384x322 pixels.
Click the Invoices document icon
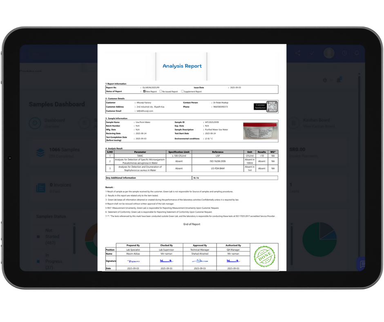click(40, 188)
